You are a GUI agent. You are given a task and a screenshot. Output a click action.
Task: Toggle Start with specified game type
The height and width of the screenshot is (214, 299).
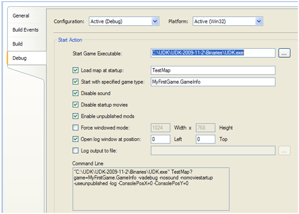(x=76, y=82)
